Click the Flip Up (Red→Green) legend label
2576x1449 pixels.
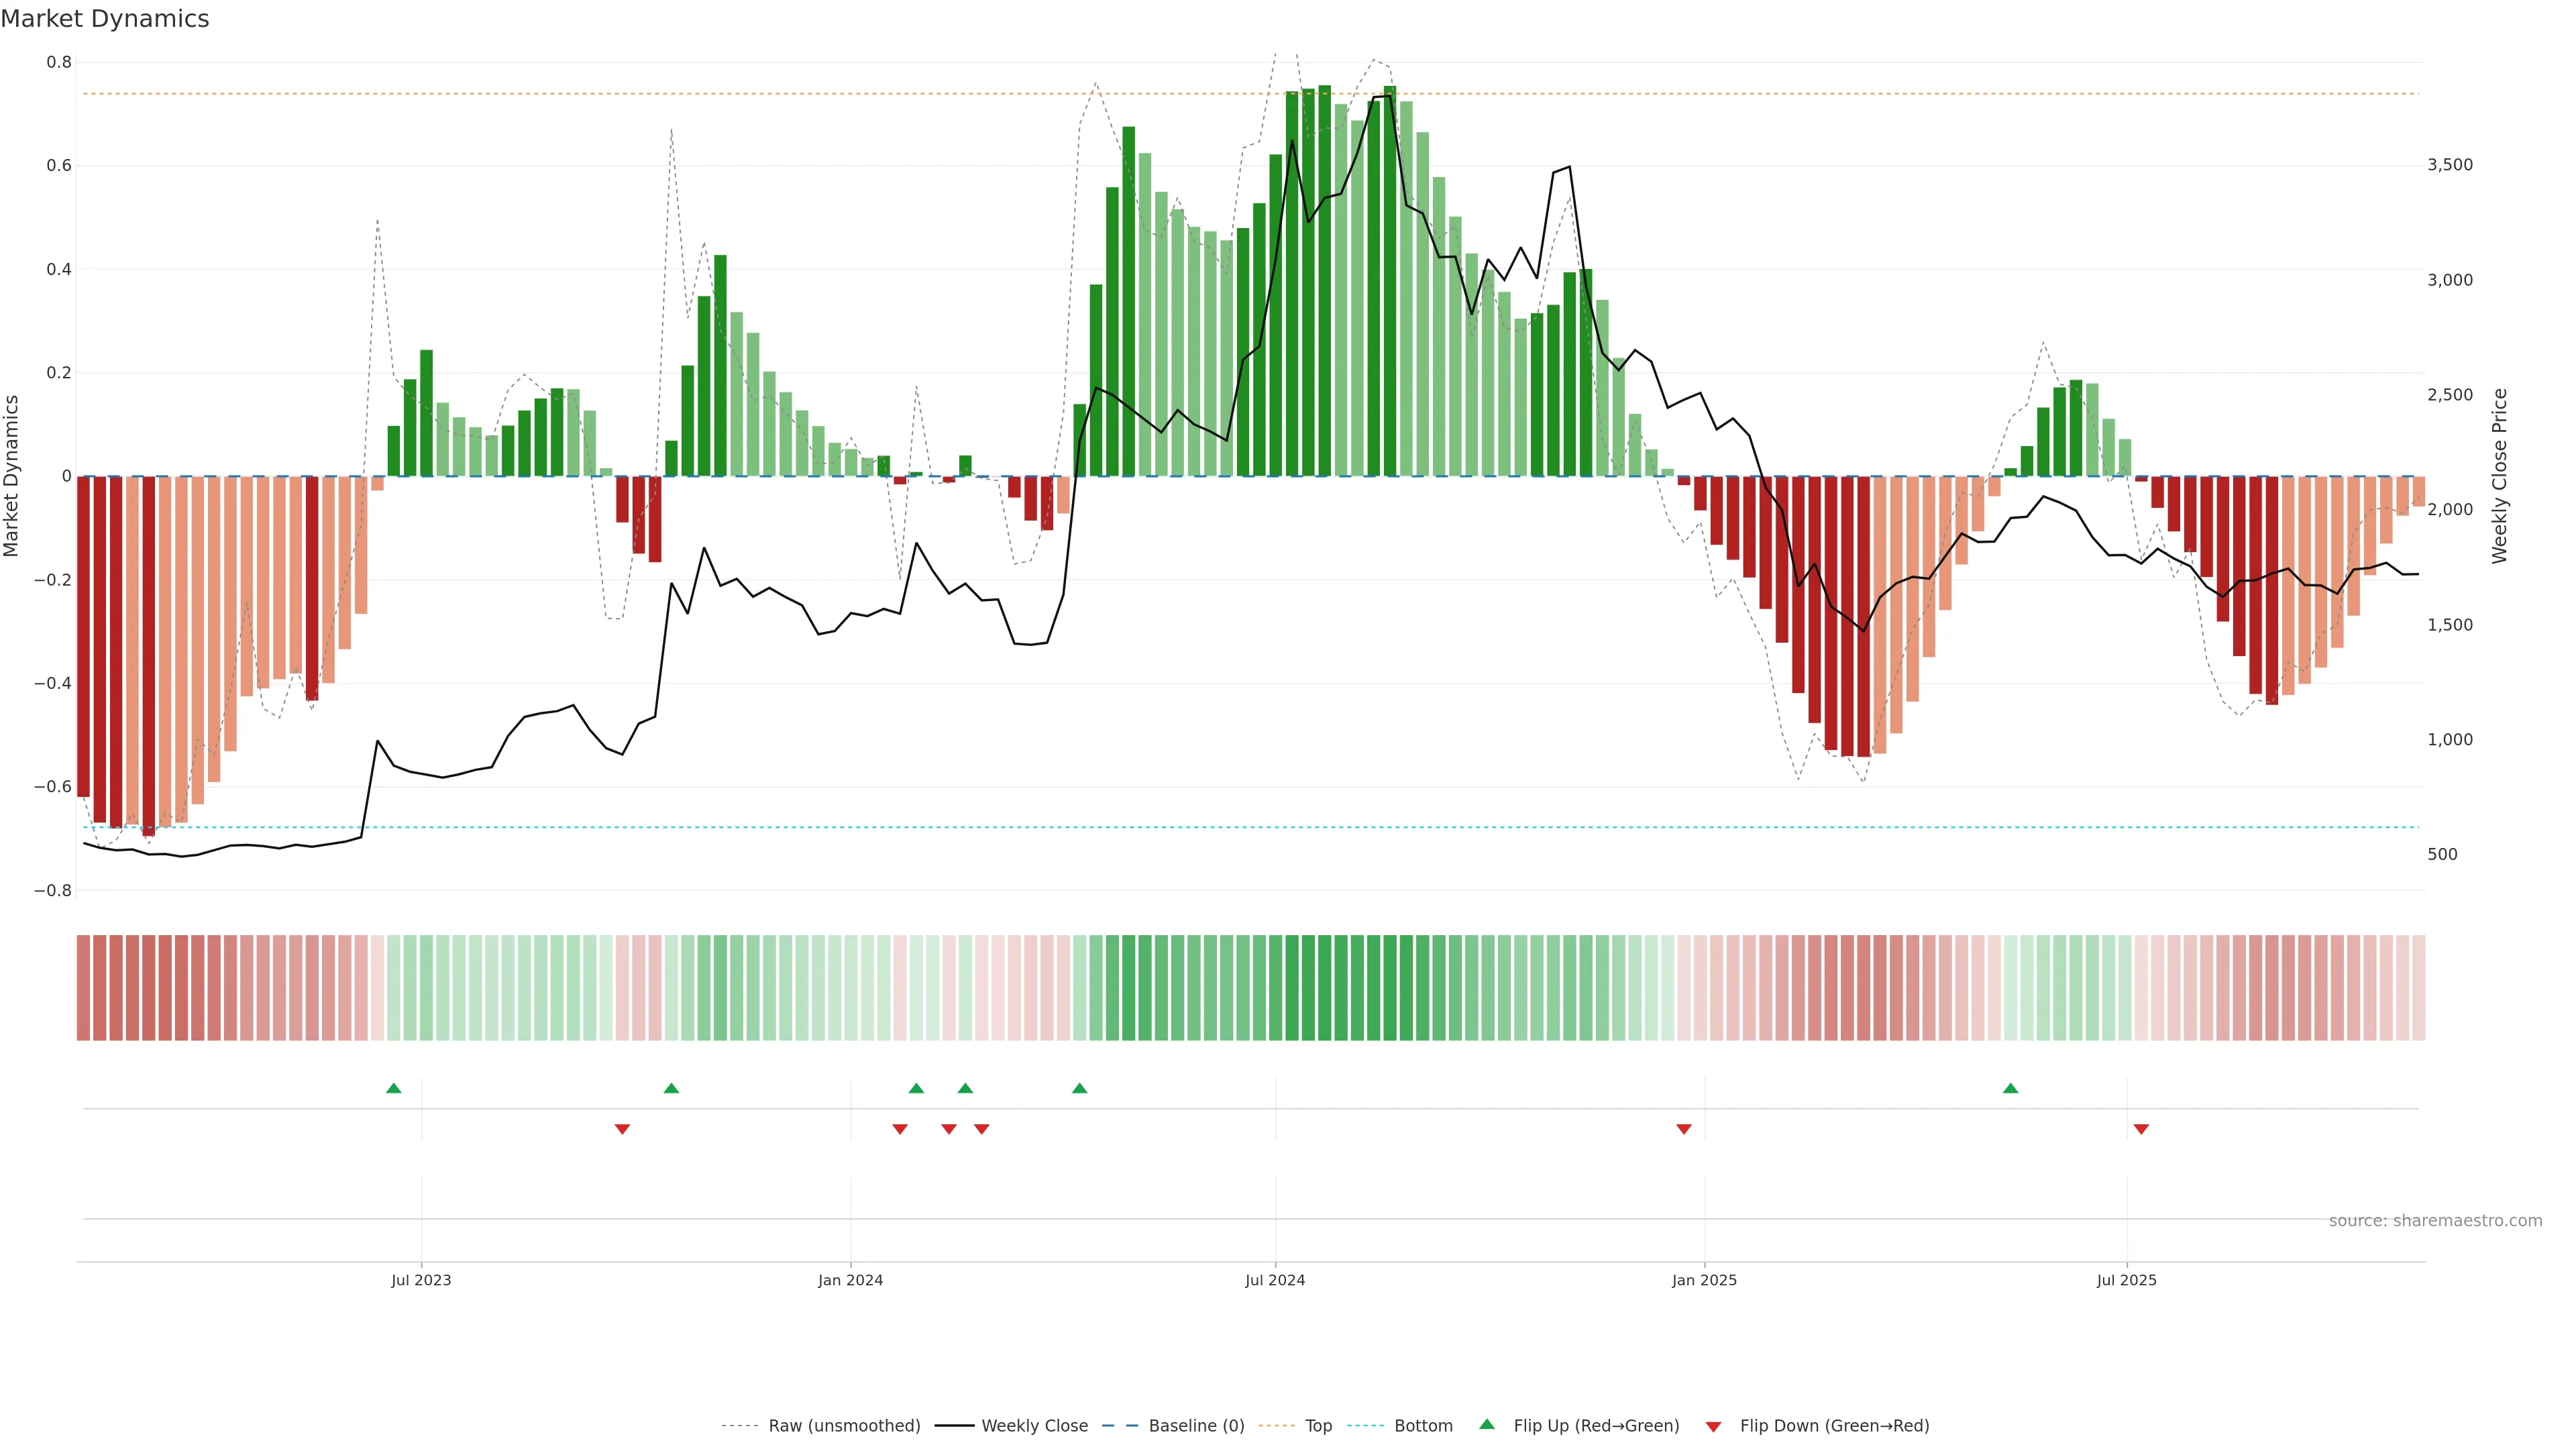point(1596,1426)
